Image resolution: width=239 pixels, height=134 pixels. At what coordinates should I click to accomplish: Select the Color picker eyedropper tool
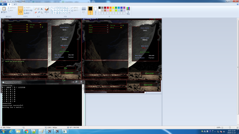pyautogui.click(x=39, y=13)
